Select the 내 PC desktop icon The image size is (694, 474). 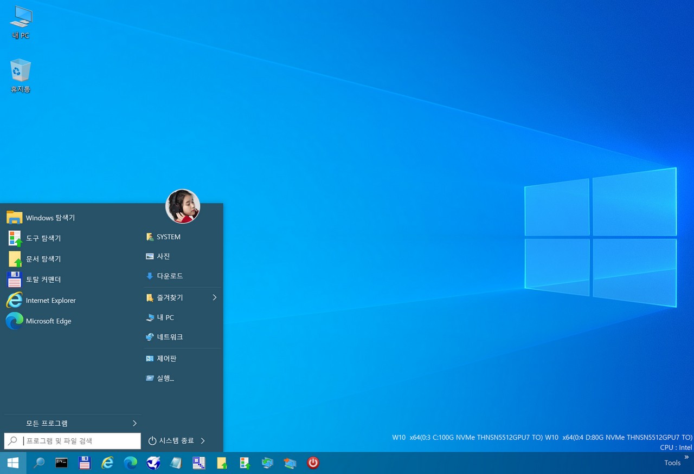(21, 23)
